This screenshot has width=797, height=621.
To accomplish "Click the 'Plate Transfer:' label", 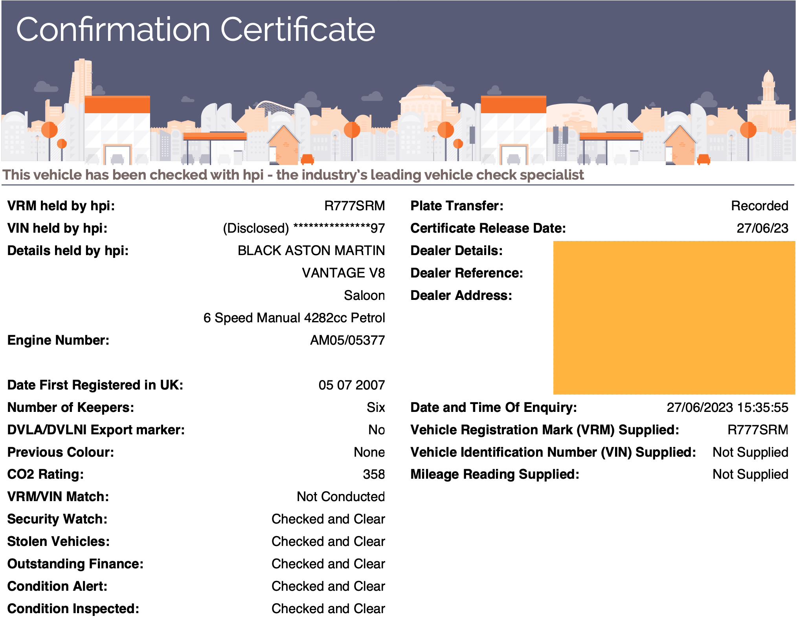I will coord(457,206).
